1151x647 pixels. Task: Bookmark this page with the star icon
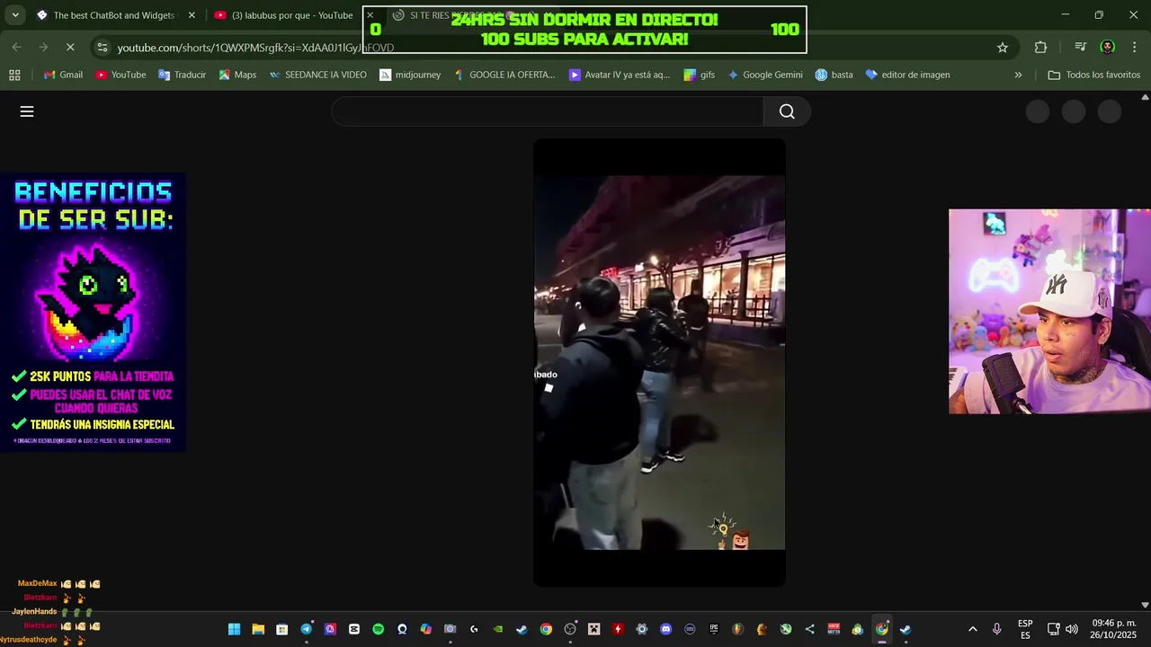[x=1003, y=48]
